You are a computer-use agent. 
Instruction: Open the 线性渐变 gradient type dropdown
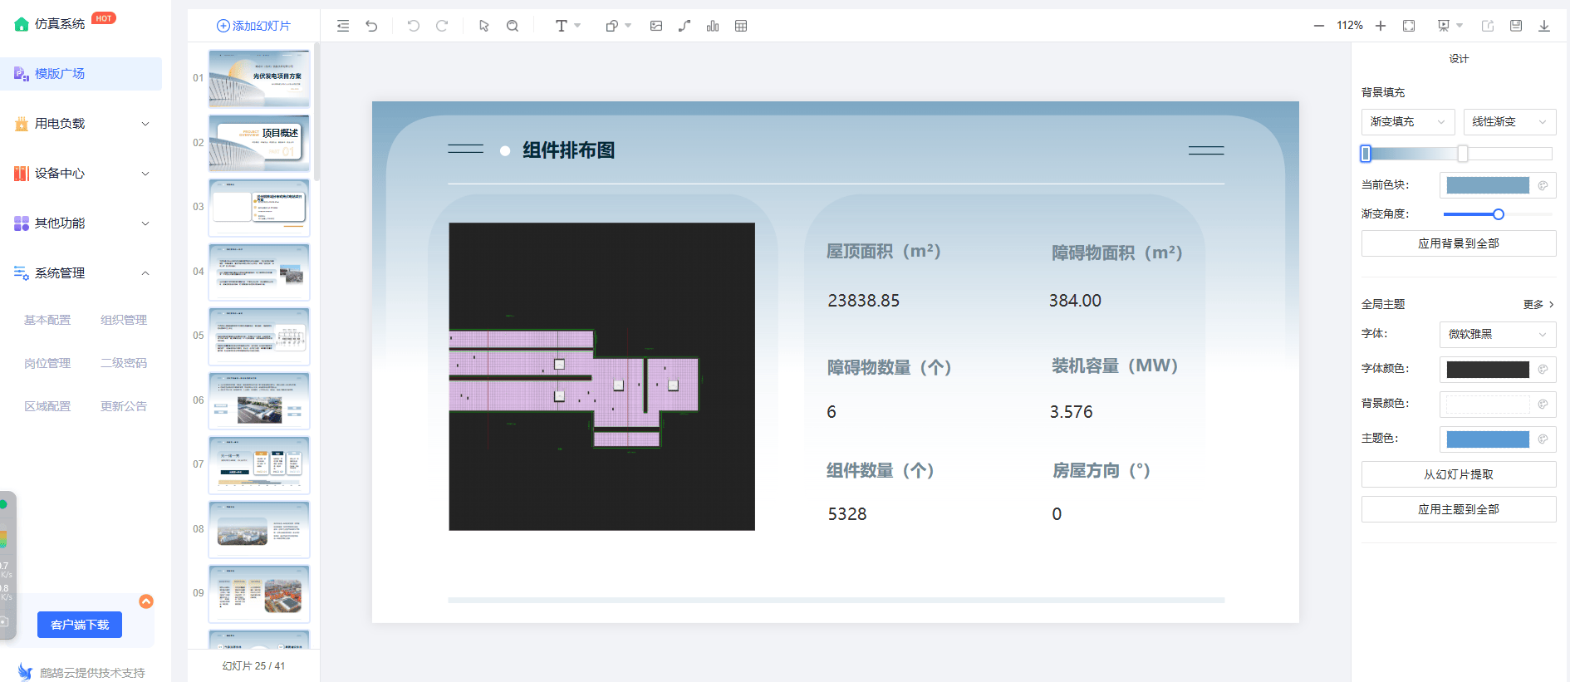pyautogui.click(x=1509, y=122)
